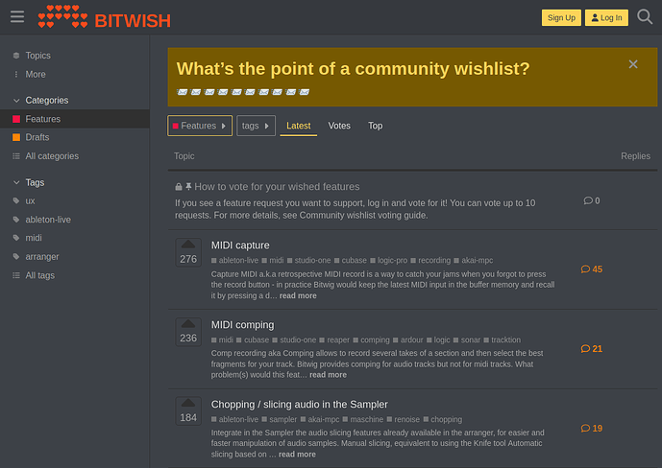Viewport: 662px width, 468px height.
Task: Switch to the Votes tab
Action: click(339, 126)
